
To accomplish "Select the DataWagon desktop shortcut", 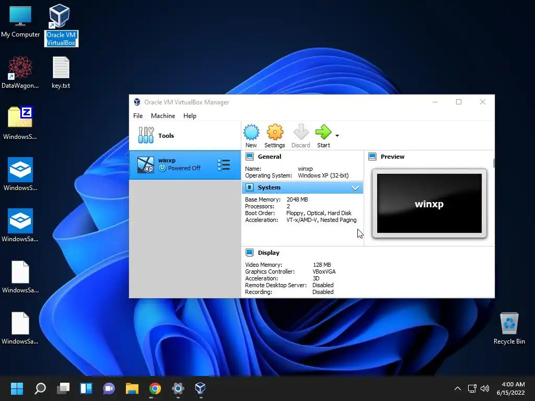I will click(20, 73).
